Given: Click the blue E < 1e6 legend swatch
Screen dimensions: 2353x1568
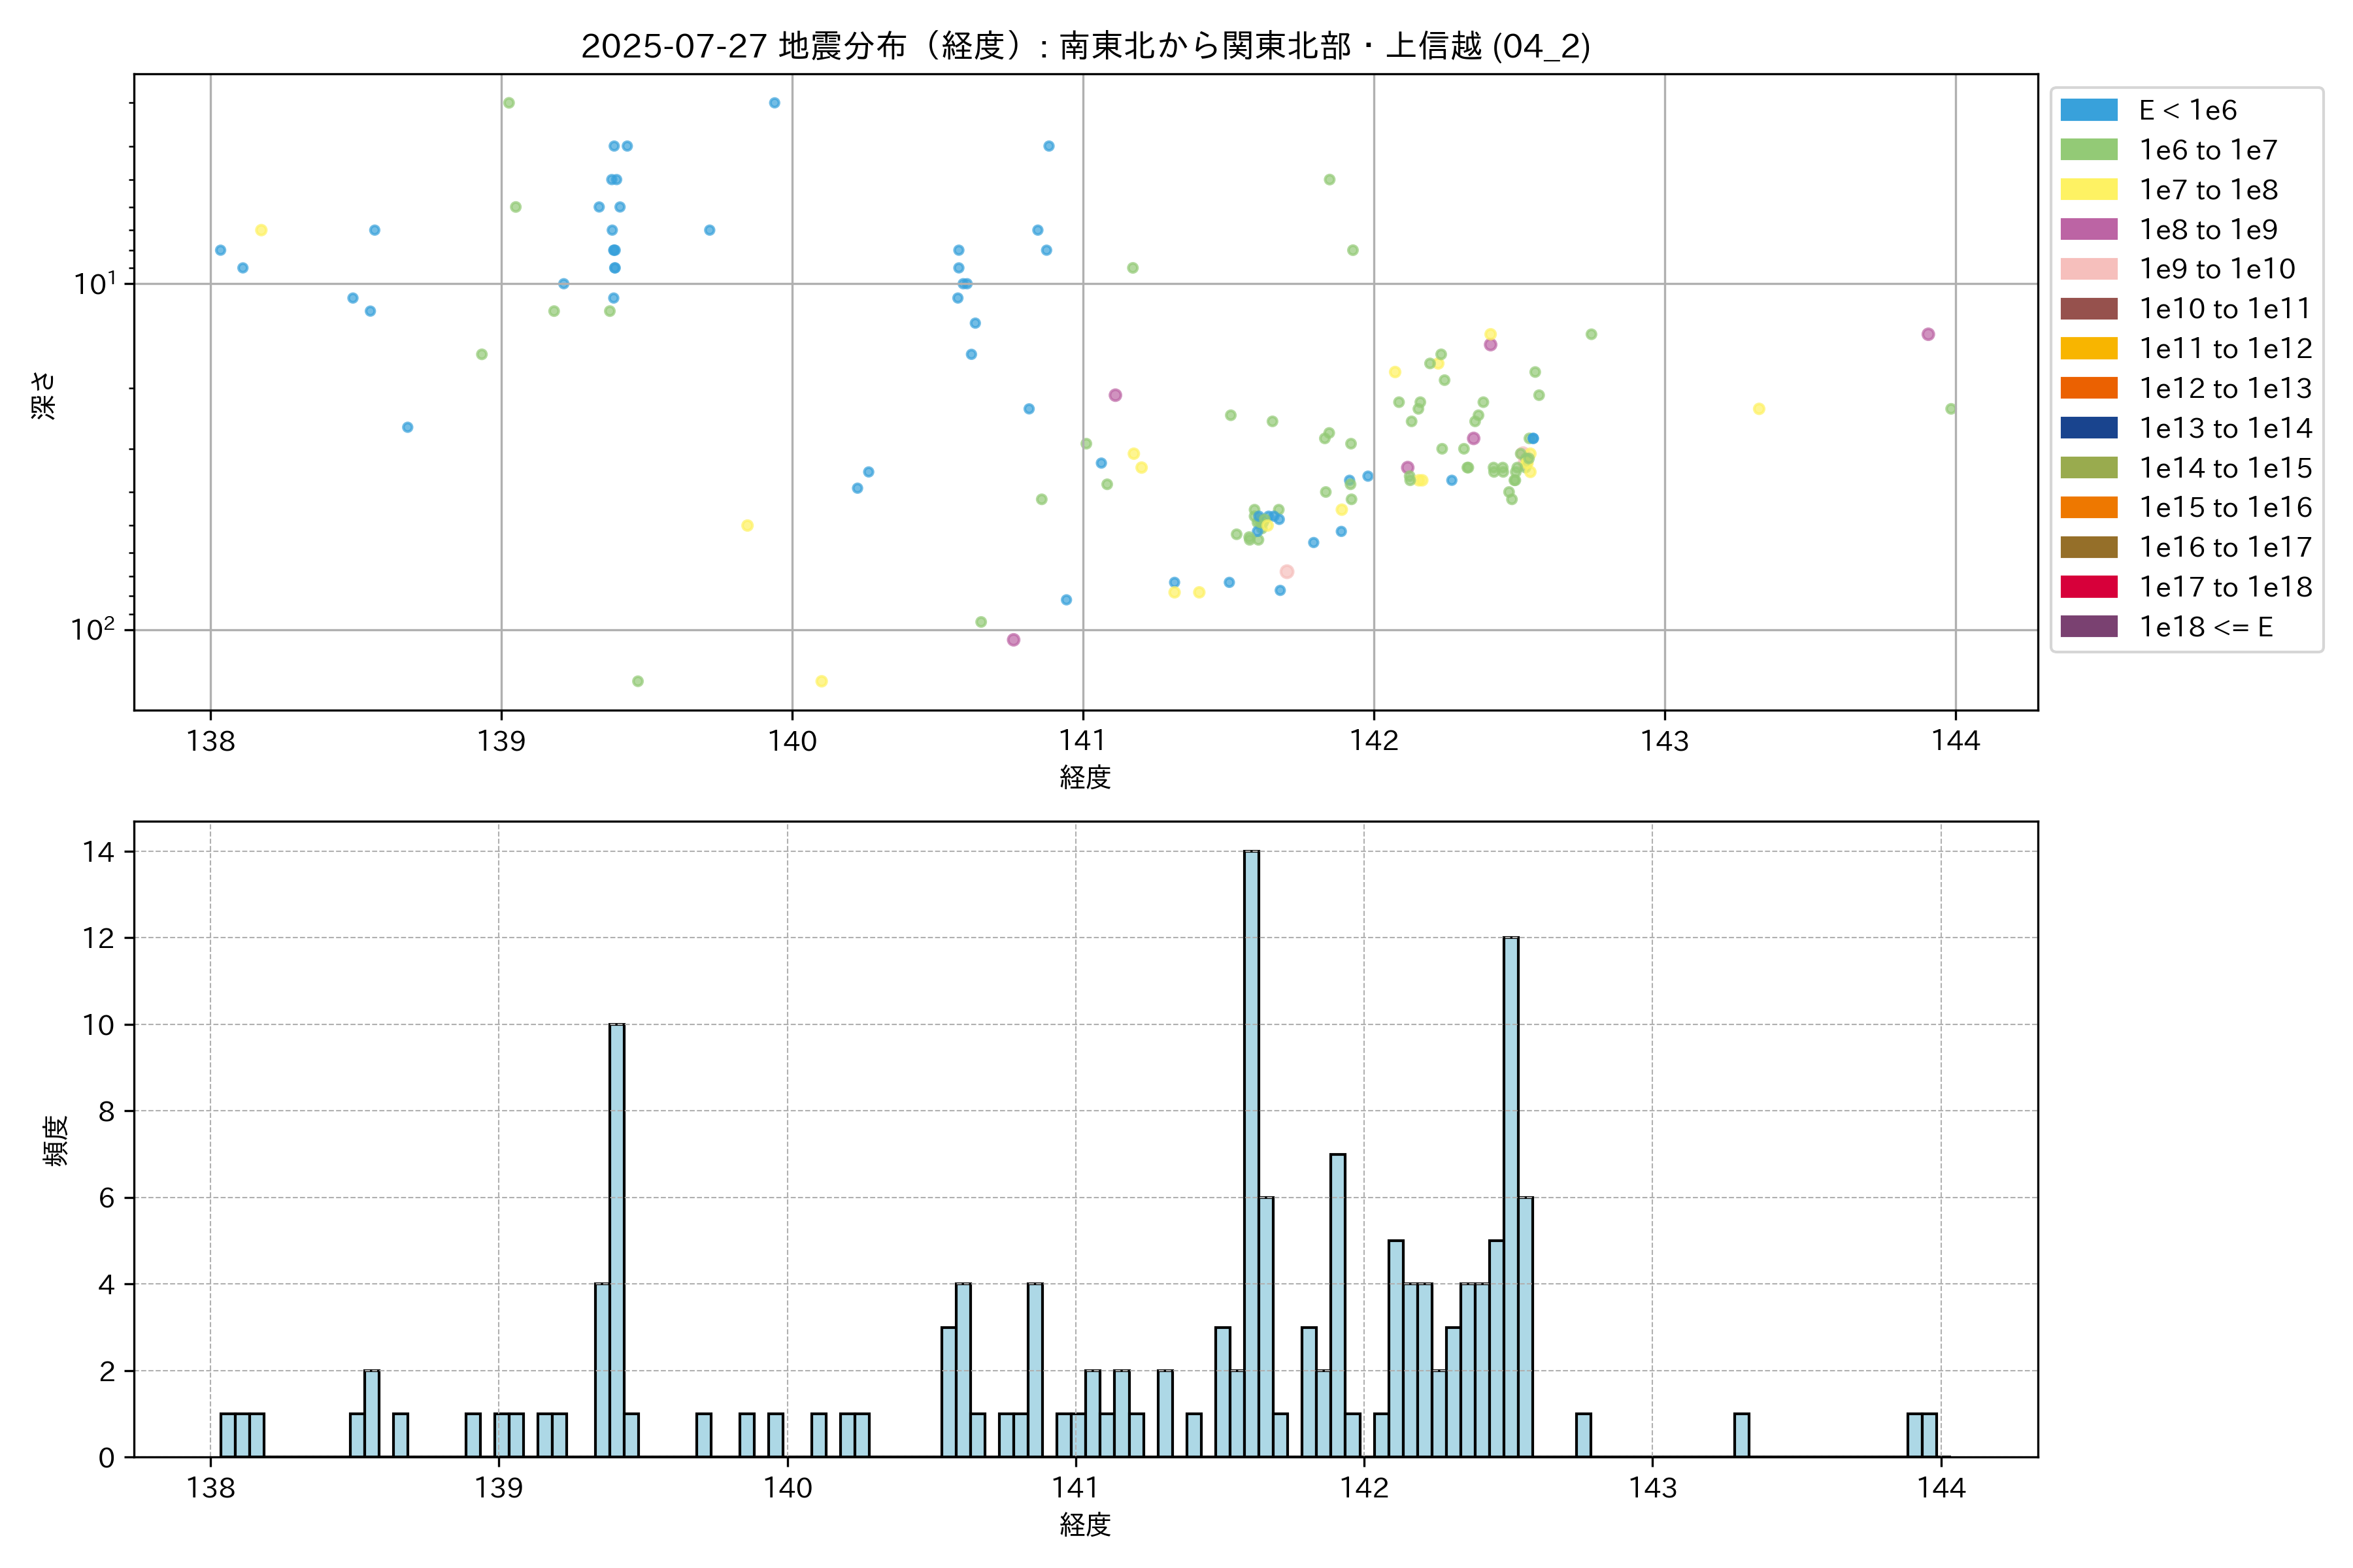Looking at the screenshot, I should [2088, 110].
